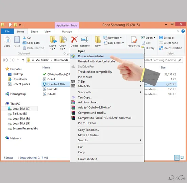The width and height of the screenshot is (187, 183).
Task: Expand the Share with submenu
Action: [107, 92]
